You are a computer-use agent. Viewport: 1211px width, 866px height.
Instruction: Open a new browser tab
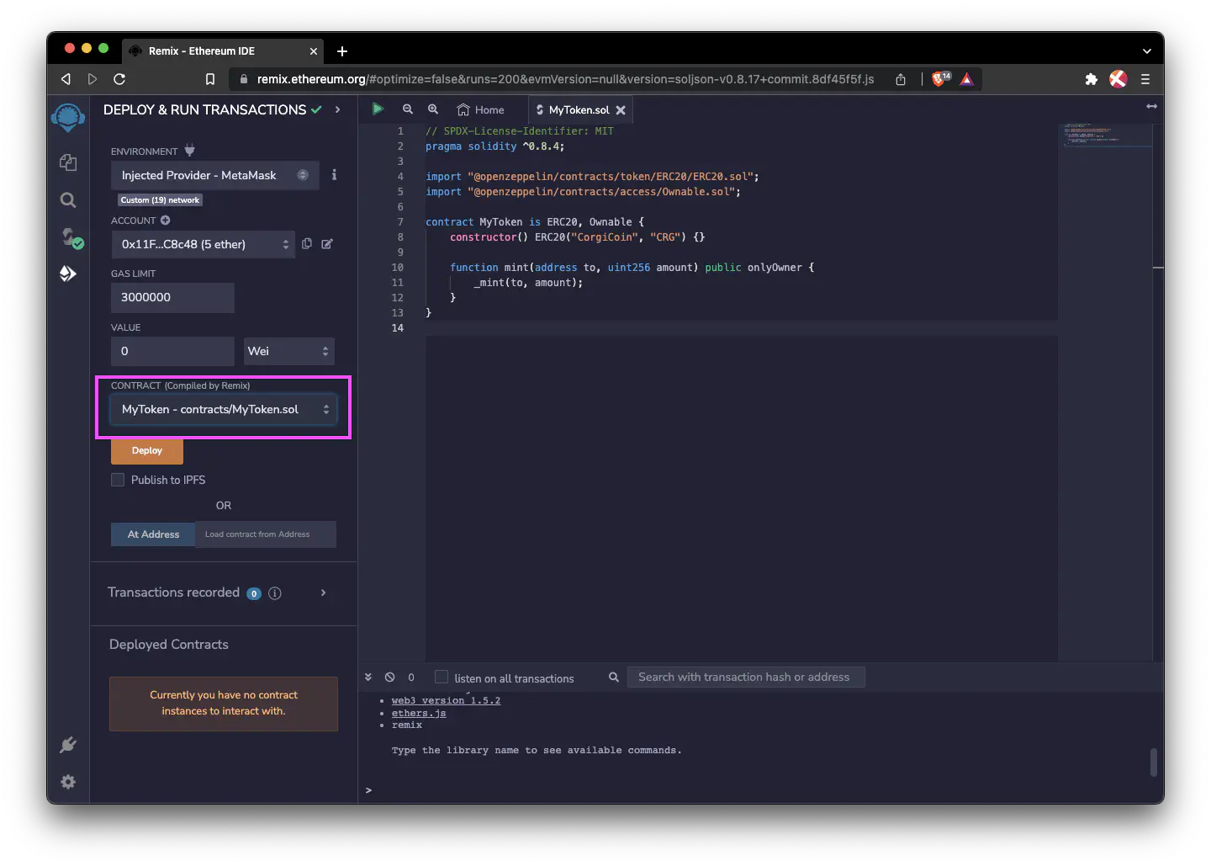coord(342,51)
